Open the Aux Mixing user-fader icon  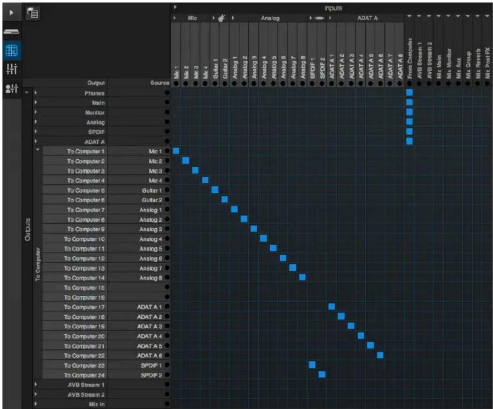(12, 89)
